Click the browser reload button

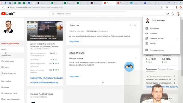(3, 7)
